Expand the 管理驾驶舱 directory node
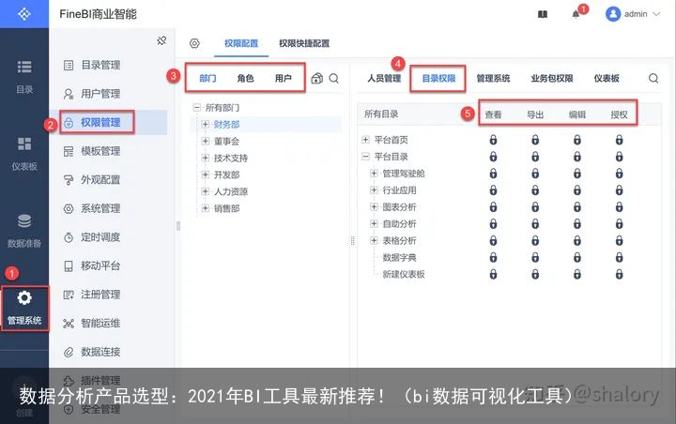The image size is (676, 424). tap(375, 174)
